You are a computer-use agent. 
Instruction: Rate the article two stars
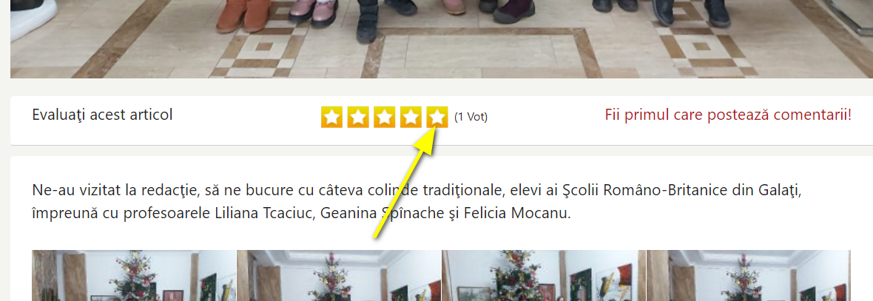tap(358, 117)
